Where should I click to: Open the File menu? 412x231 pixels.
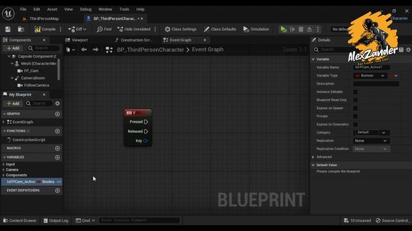tap(23, 9)
